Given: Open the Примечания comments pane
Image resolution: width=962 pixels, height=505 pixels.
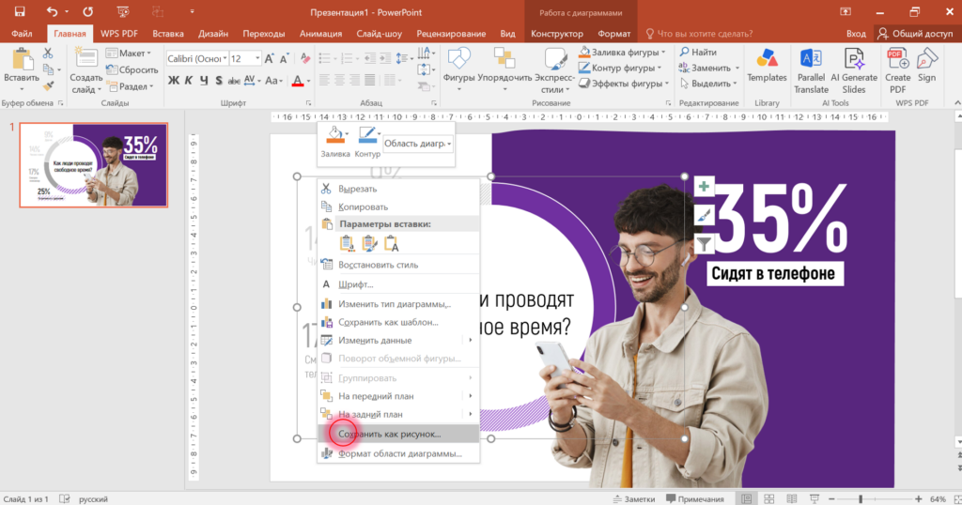Looking at the screenshot, I should 695,498.
